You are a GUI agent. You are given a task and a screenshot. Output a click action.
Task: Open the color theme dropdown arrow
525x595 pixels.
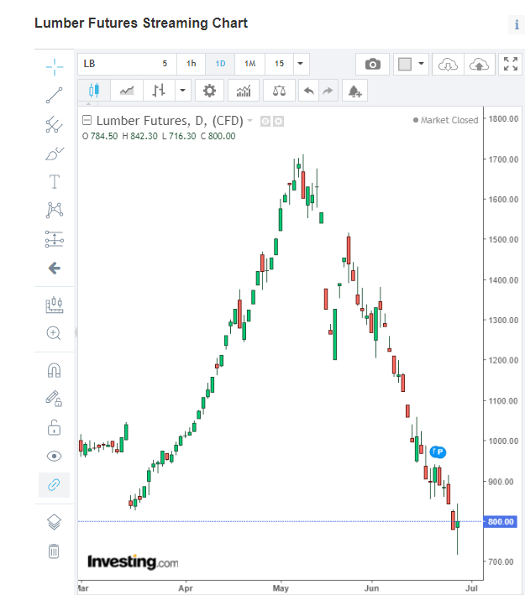pos(422,64)
